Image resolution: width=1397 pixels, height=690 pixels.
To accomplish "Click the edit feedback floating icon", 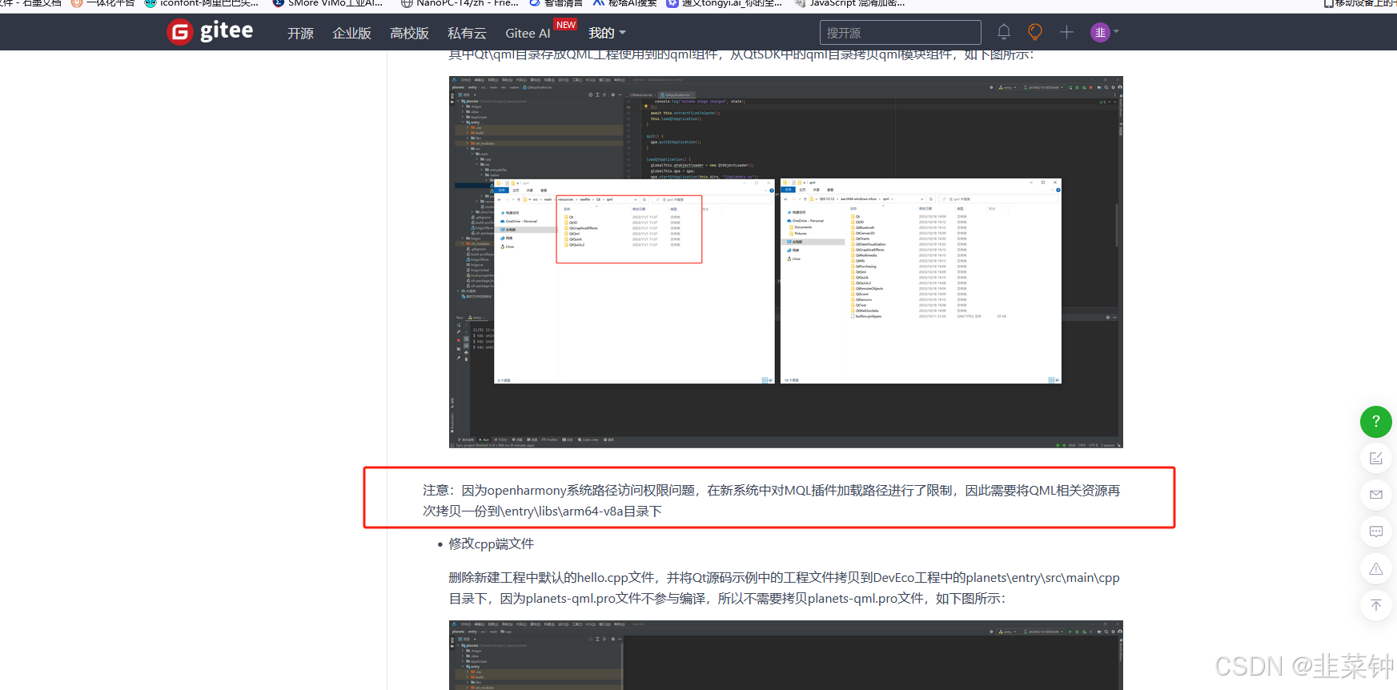I will tap(1376, 458).
